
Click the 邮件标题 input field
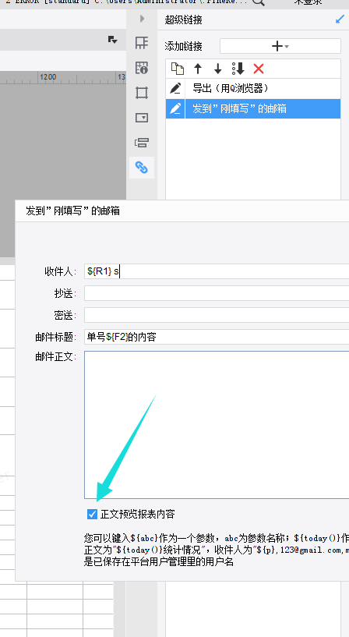pyautogui.click(x=217, y=337)
